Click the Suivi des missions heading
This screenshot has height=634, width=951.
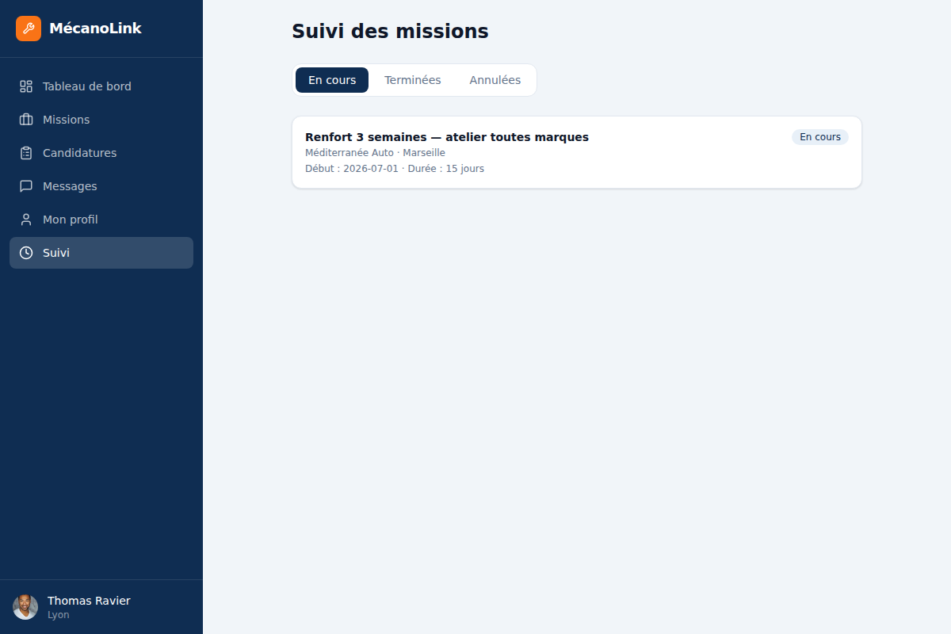390,32
